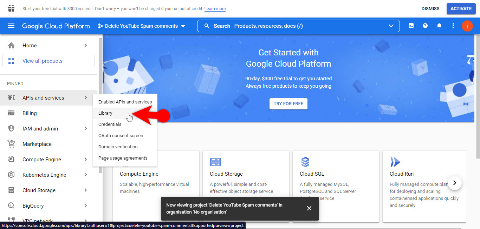Image resolution: width=480 pixels, height=229 pixels.
Task: Open the Cloud Storage card title
Action: click(x=226, y=174)
